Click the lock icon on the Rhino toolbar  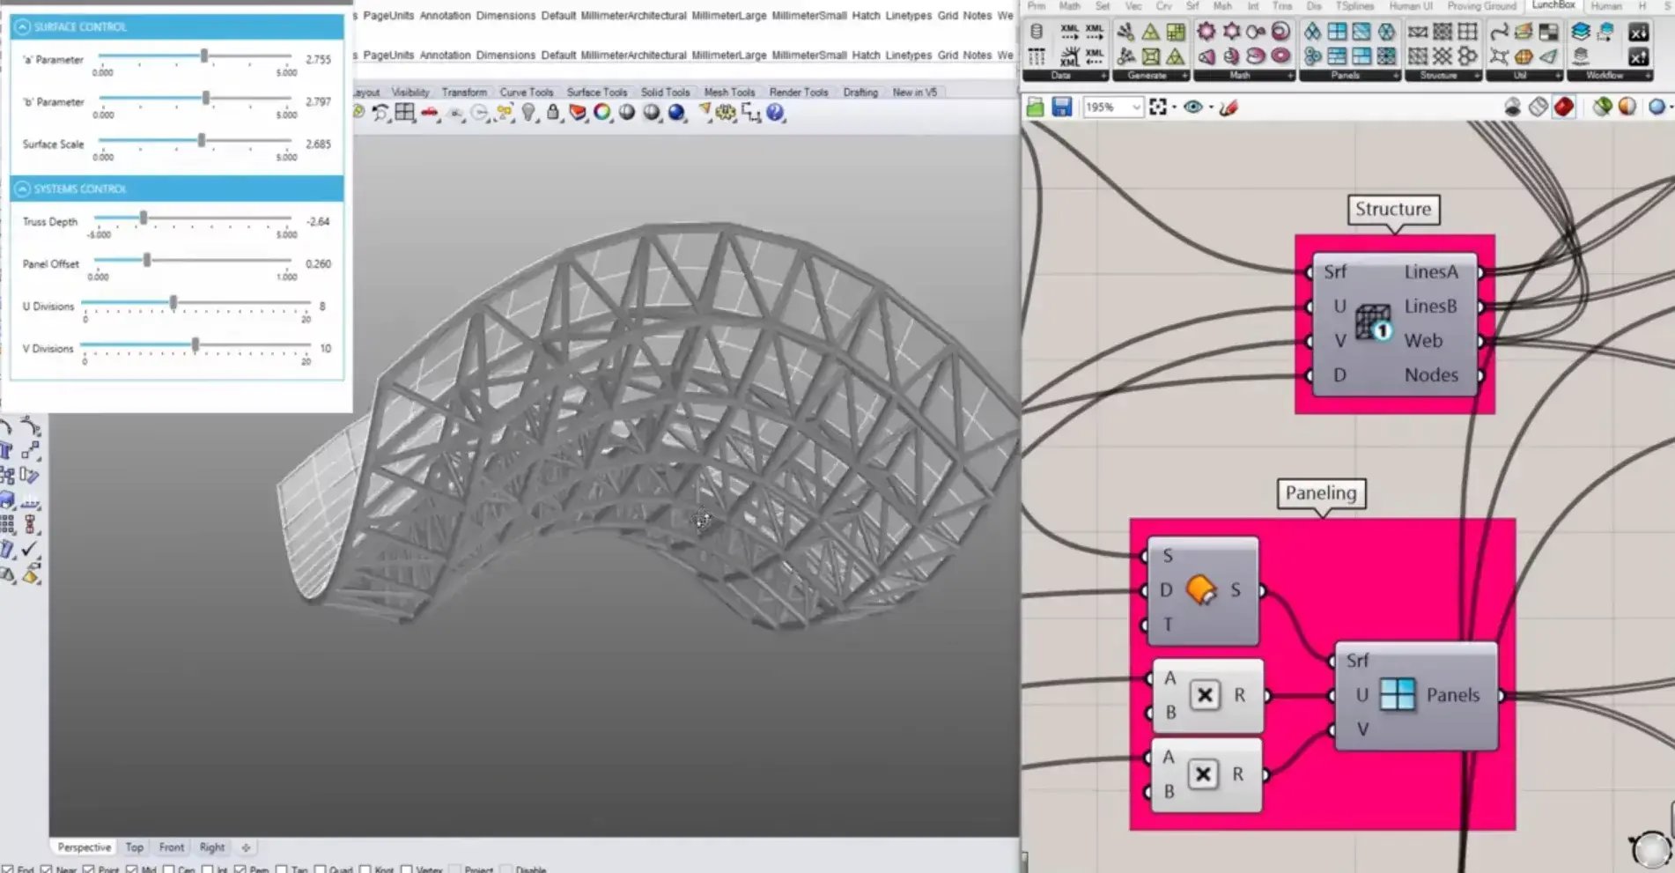(x=552, y=111)
